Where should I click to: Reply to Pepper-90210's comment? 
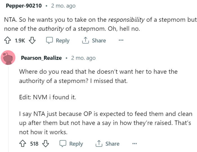pyautogui.click(x=58, y=41)
